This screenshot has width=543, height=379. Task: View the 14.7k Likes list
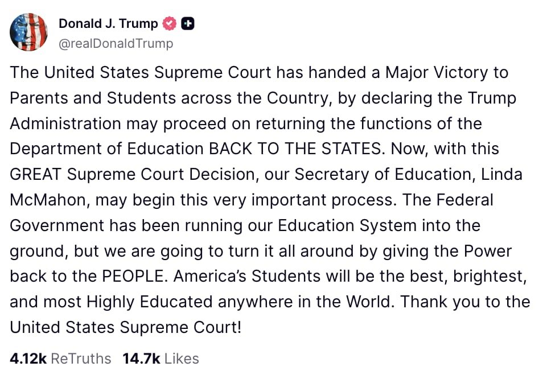coord(161,359)
